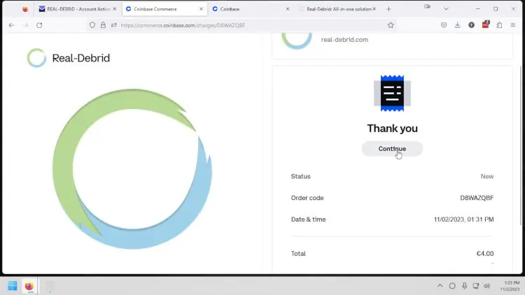Open the volume tray icon
This screenshot has height=295, width=525.
point(486,286)
